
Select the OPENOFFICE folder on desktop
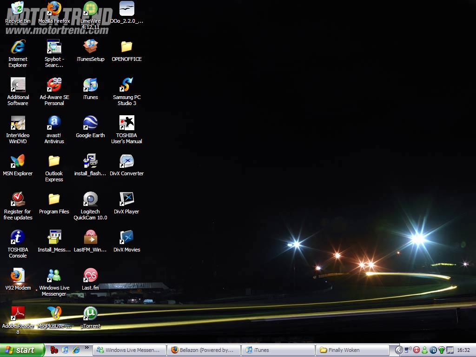[x=126, y=47]
